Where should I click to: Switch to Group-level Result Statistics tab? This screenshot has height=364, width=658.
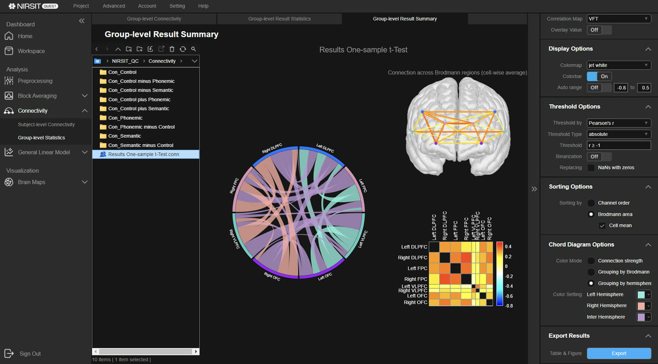[x=280, y=19]
